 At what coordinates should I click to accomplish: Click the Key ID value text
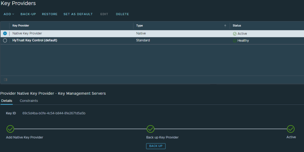coord(54,113)
